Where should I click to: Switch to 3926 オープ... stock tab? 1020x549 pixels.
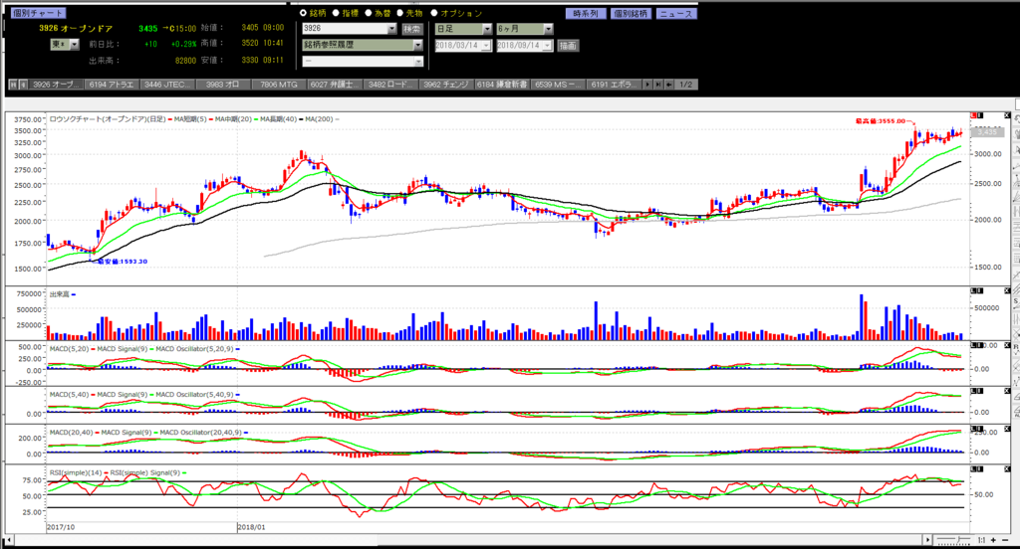[x=56, y=85]
